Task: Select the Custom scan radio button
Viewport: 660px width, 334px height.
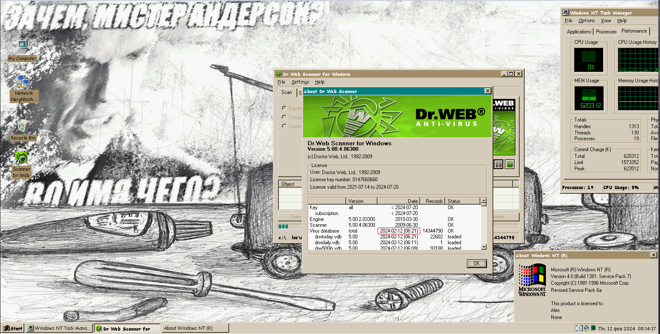Action: pyautogui.click(x=284, y=126)
